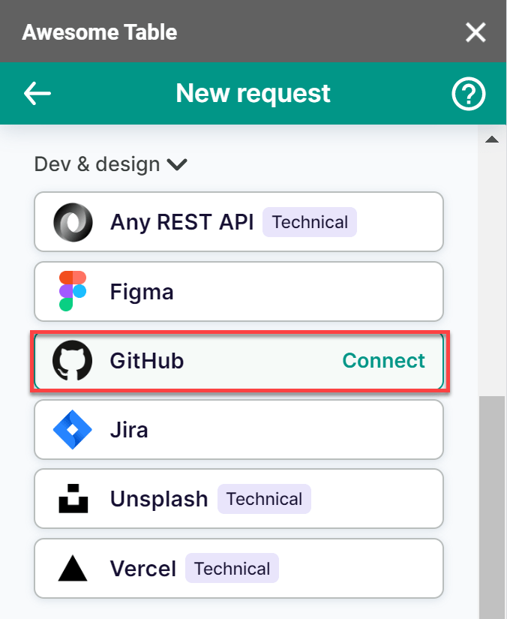Click the GitHub cat logo icon
This screenshot has width=507, height=619.
71,360
